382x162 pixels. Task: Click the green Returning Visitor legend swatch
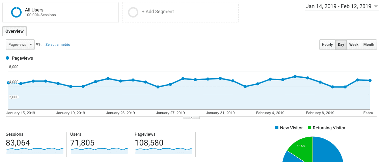[x=309, y=128]
